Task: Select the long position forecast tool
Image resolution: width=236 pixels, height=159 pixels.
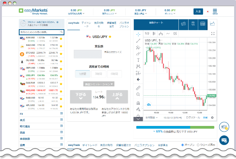Action: click(x=138, y=73)
